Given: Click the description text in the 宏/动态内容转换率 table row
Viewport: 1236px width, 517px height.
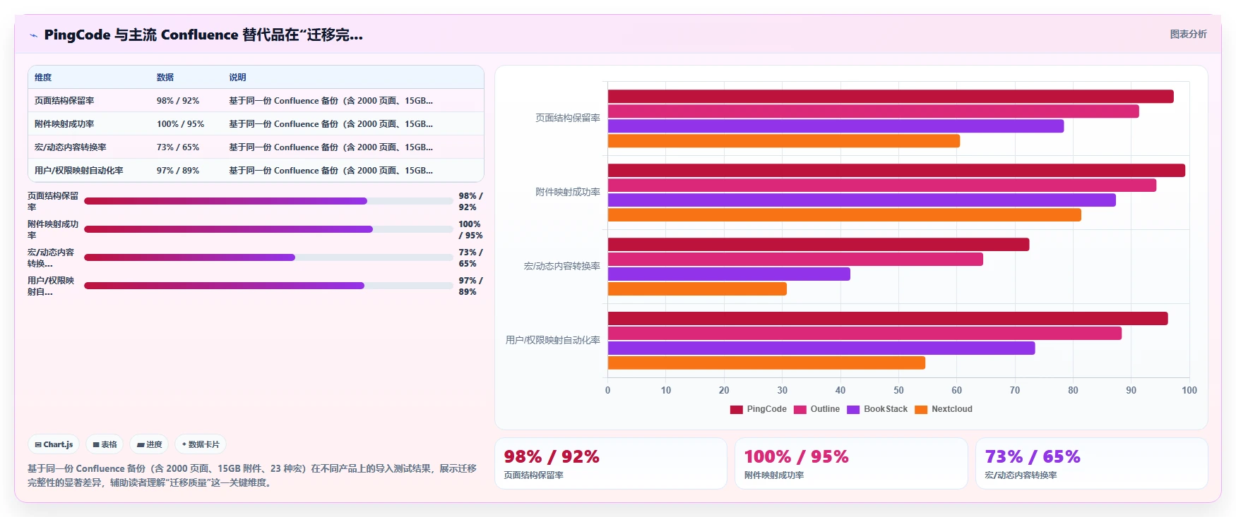Looking at the screenshot, I should pos(331,147).
